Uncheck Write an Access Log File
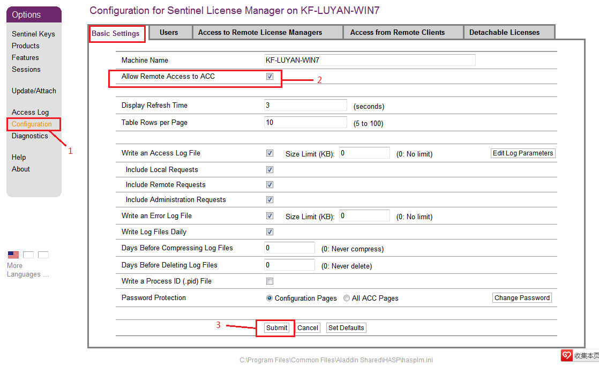Image resolution: width=599 pixels, height=365 pixels. [x=270, y=153]
